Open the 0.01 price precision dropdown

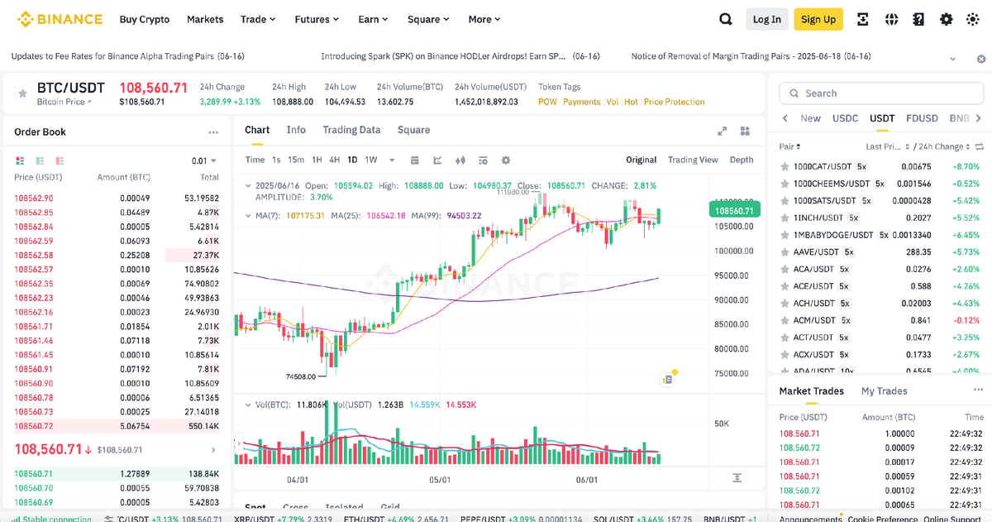[x=204, y=160]
